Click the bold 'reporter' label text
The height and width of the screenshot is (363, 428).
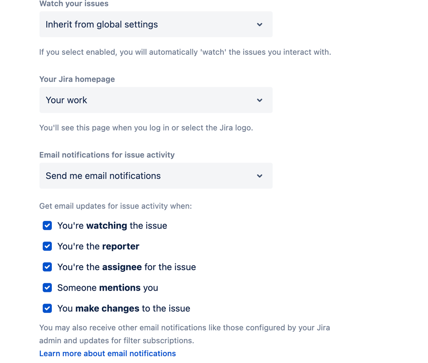pyautogui.click(x=120, y=246)
